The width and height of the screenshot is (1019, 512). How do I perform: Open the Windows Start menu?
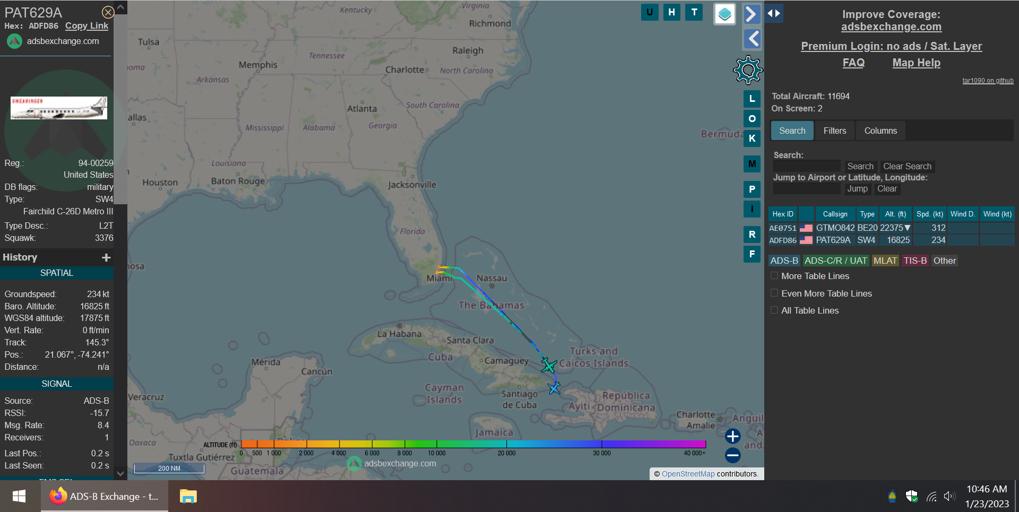(19, 497)
